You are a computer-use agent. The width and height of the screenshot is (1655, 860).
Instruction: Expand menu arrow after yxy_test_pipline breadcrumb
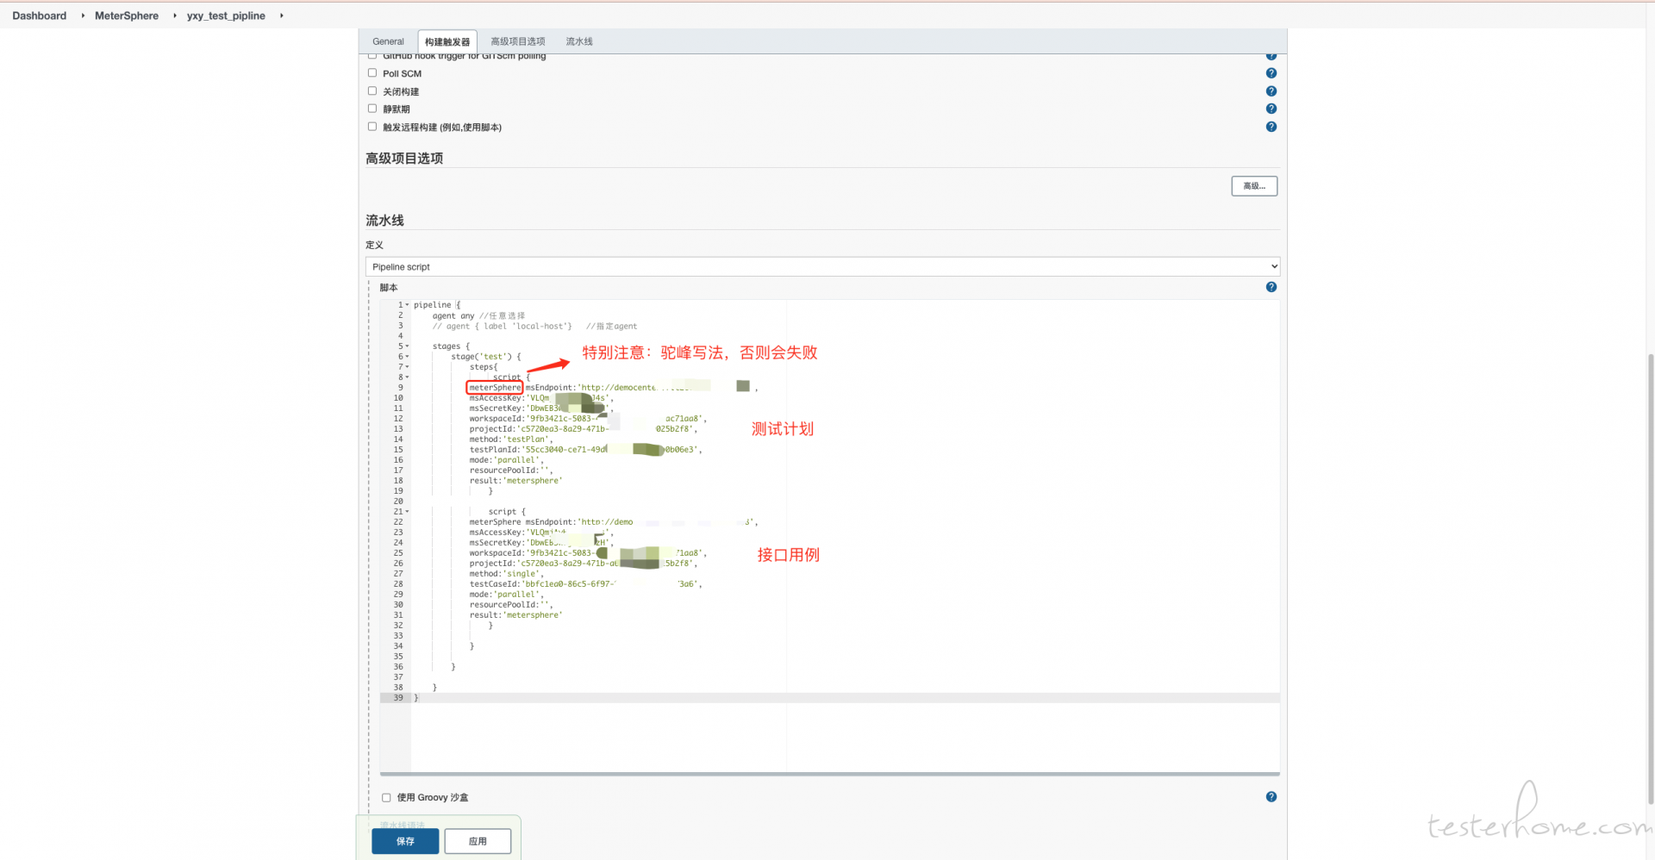(281, 16)
